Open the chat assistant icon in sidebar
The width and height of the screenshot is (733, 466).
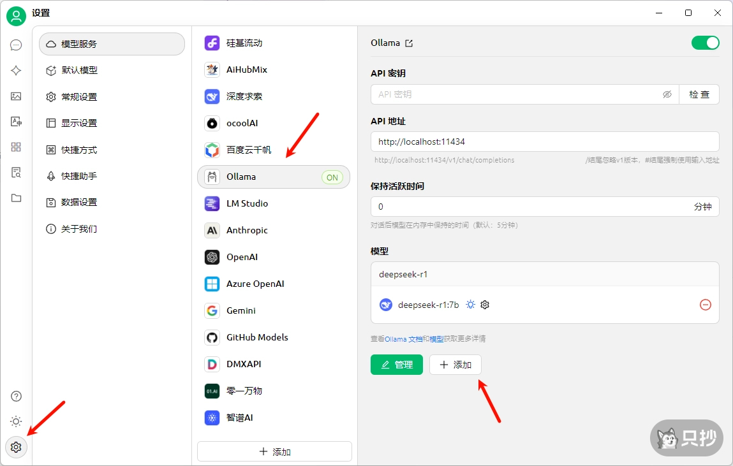click(x=16, y=45)
